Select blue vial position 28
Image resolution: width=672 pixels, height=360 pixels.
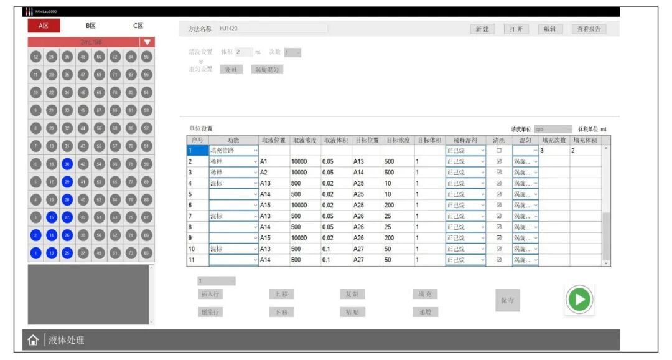(x=67, y=199)
